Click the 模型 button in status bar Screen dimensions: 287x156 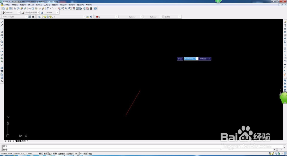(90, 154)
